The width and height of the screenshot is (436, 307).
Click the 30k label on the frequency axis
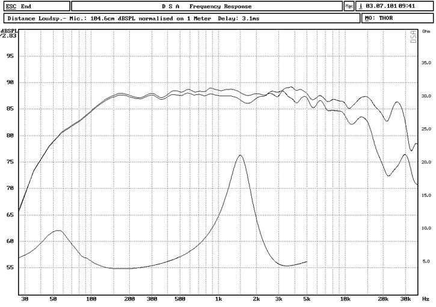click(405, 299)
